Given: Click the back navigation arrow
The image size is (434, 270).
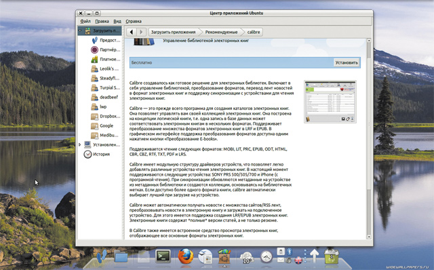Looking at the screenshot, I should [x=132, y=32].
